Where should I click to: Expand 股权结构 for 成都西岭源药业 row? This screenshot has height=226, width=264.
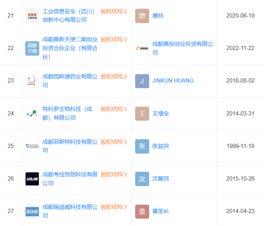114,76
